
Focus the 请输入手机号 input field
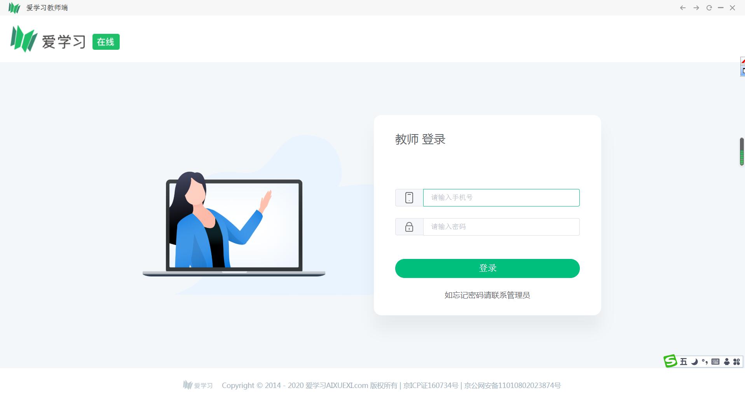click(x=501, y=197)
